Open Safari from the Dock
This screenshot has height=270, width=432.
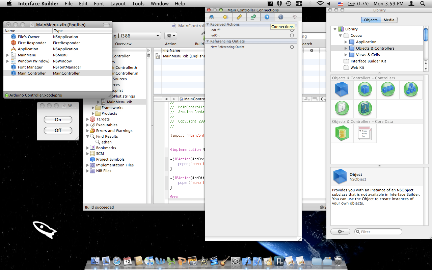pos(117,261)
